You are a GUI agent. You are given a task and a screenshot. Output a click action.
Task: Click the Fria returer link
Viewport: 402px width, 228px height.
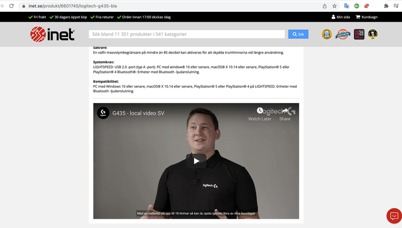102,17
